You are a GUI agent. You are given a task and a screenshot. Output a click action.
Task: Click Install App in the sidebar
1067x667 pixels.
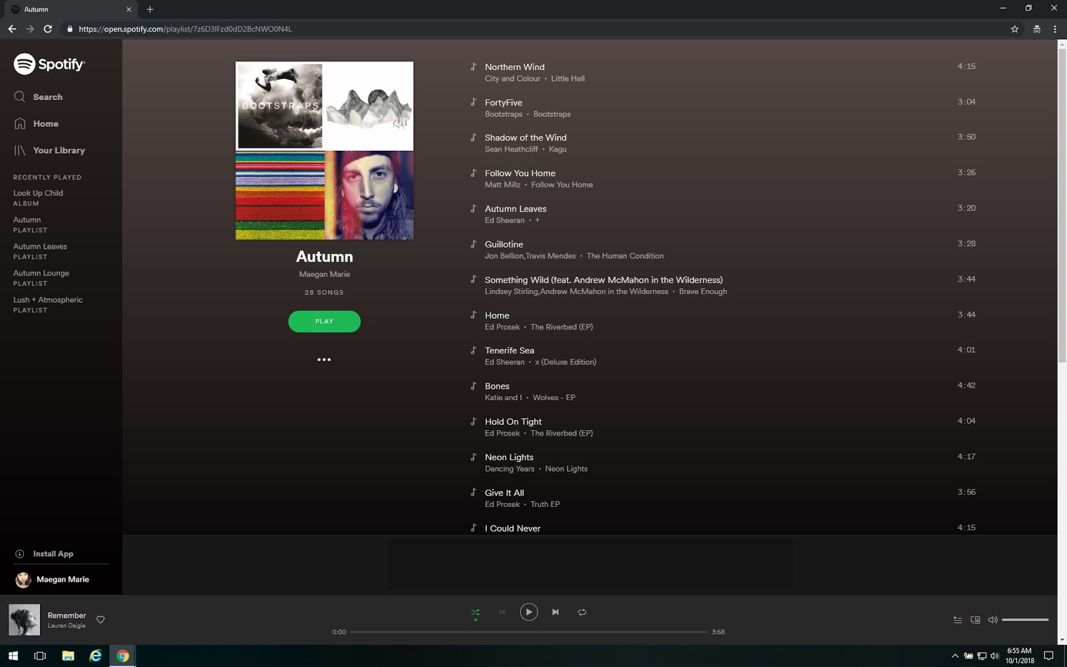(x=44, y=554)
